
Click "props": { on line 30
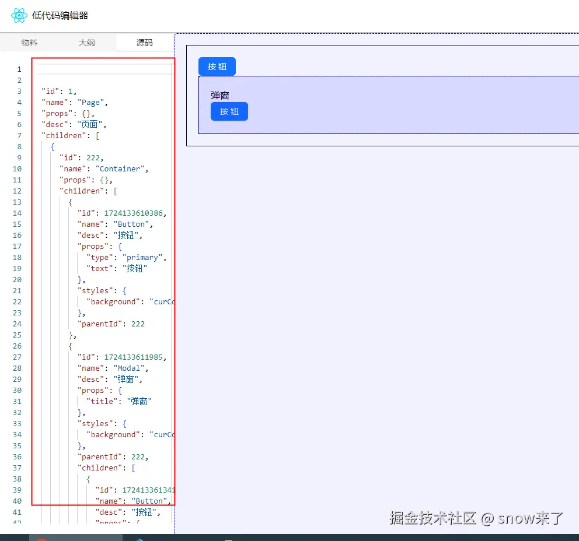click(x=100, y=390)
